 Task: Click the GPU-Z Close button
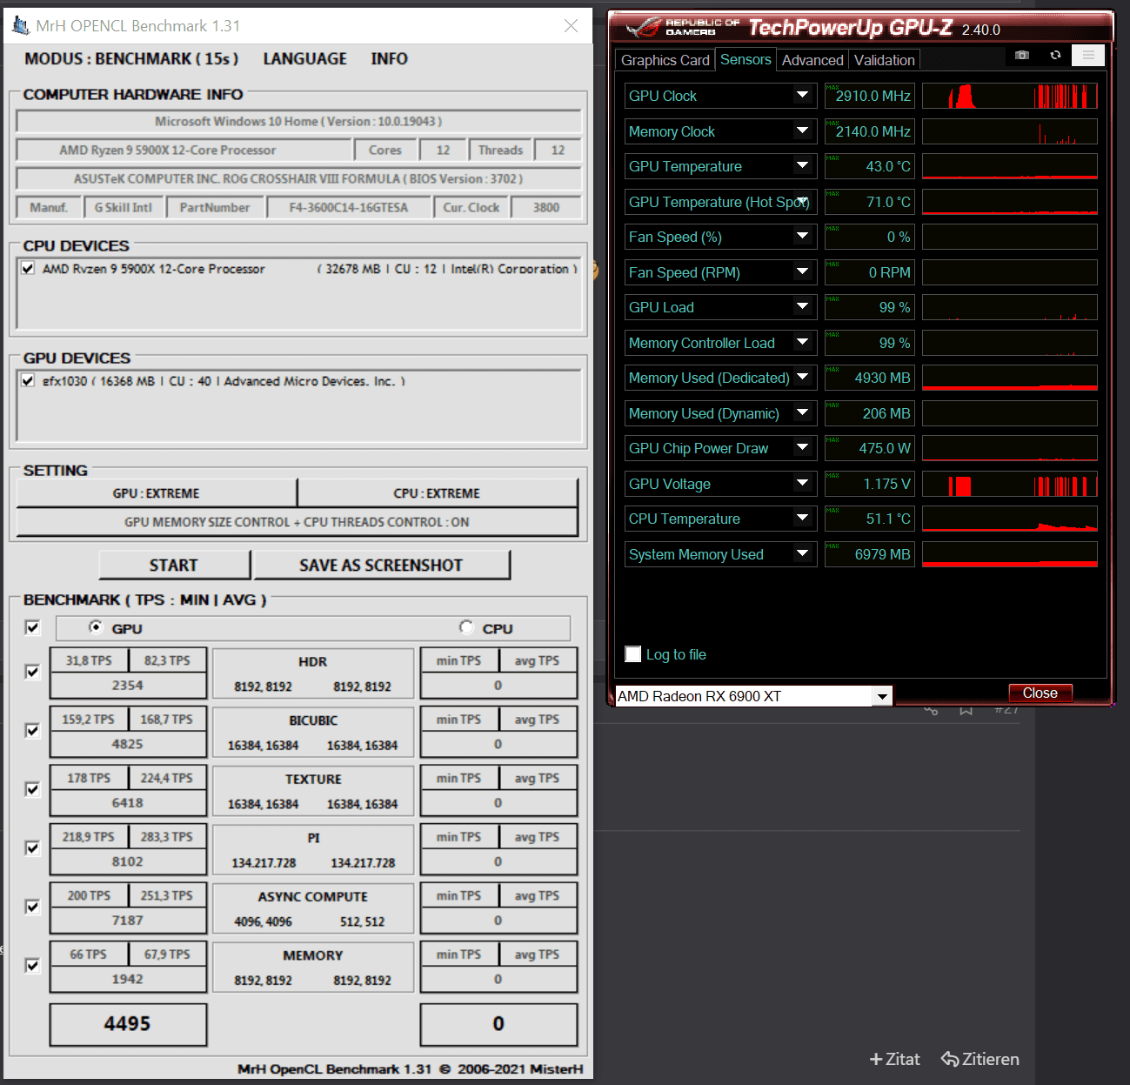[1040, 693]
